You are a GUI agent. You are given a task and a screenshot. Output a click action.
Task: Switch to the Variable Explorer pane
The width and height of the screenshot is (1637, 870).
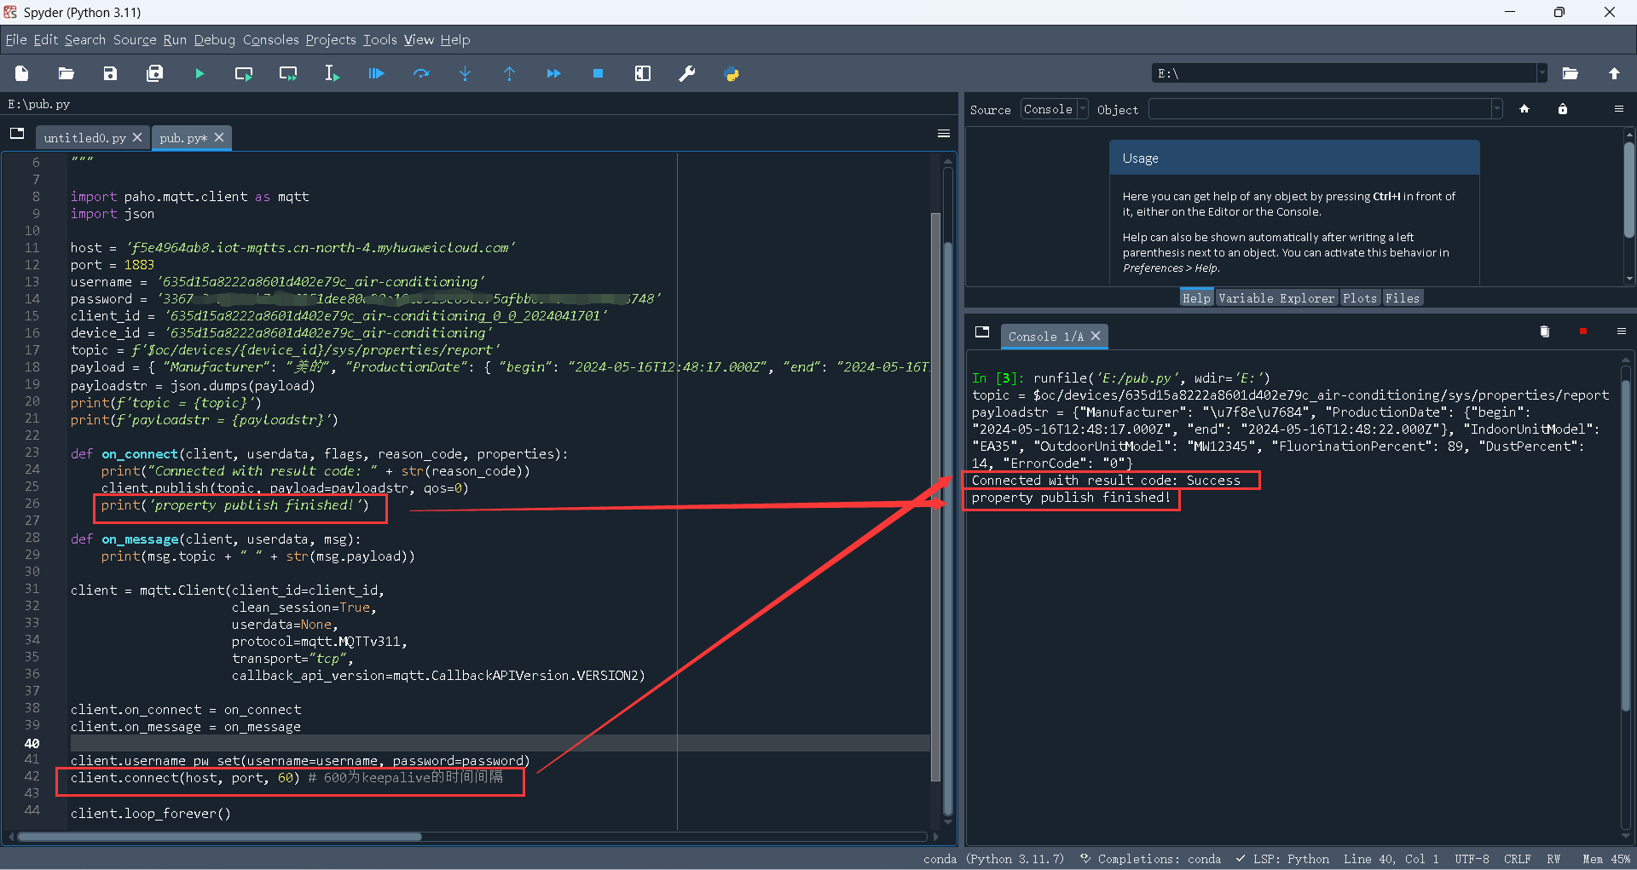(x=1275, y=298)
